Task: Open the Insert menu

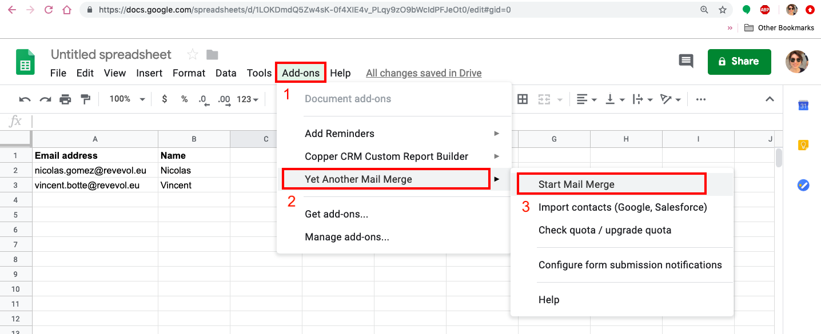Action: pyautogui.click(x=149, y=73)
